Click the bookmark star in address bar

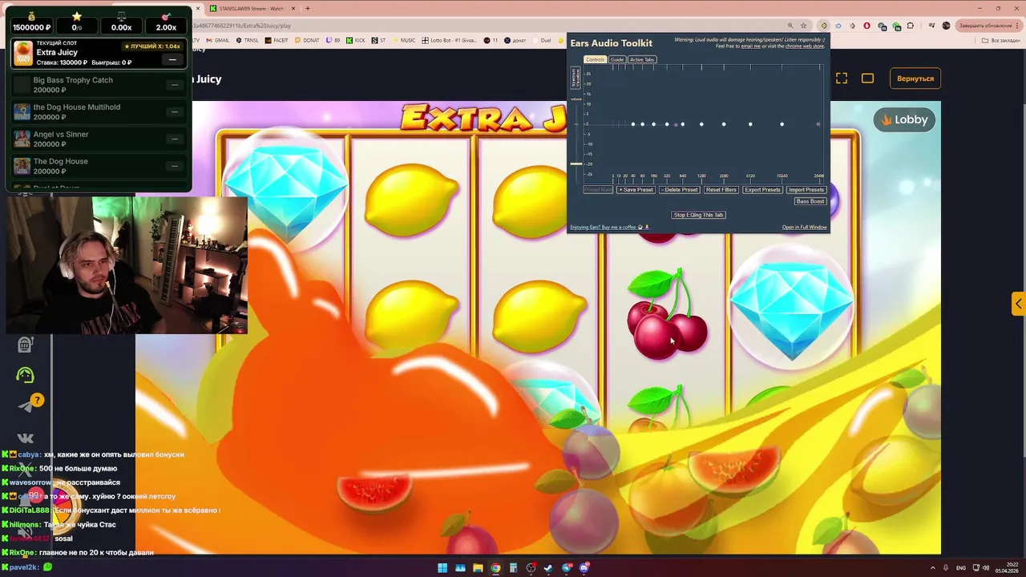coord(804,26)
